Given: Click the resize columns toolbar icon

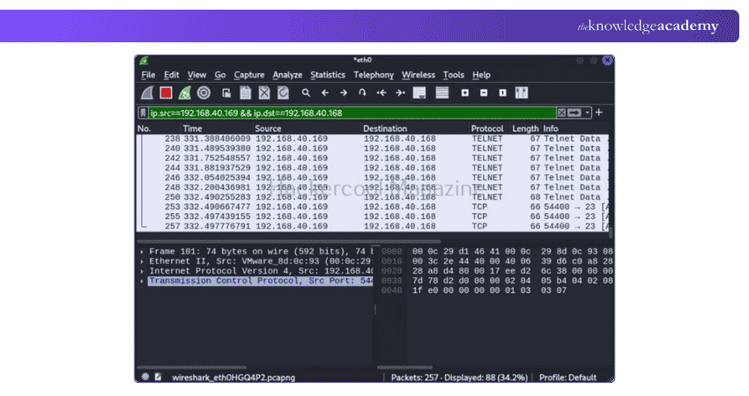Looking at the screenshot, I should tap(522, 93).
